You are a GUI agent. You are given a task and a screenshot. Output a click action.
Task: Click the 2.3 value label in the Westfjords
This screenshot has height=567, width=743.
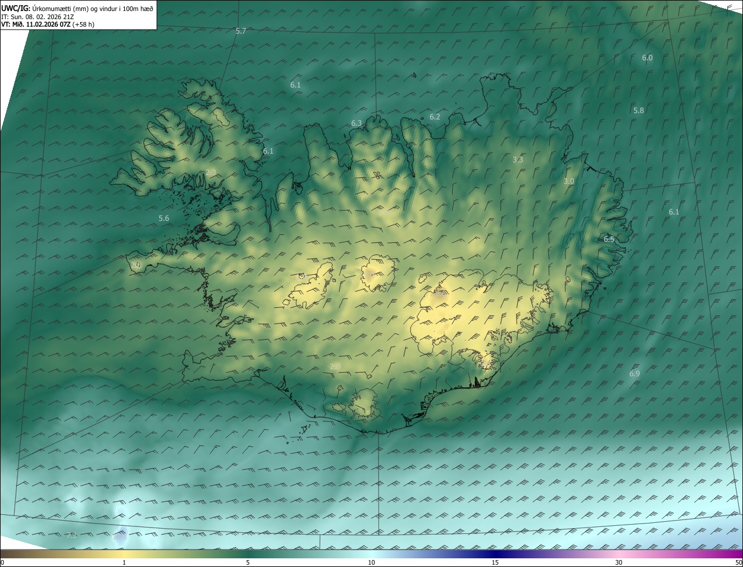[211, 172]
